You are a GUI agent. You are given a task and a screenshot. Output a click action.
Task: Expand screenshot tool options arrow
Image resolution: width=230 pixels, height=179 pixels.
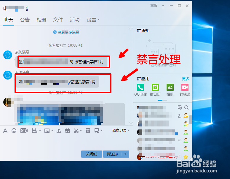coord(81,131)
